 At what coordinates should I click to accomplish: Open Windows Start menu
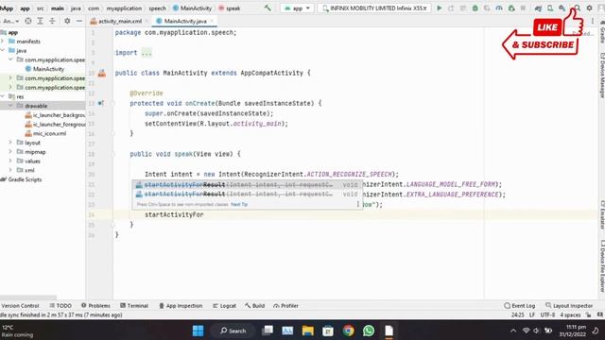point(198,331)
